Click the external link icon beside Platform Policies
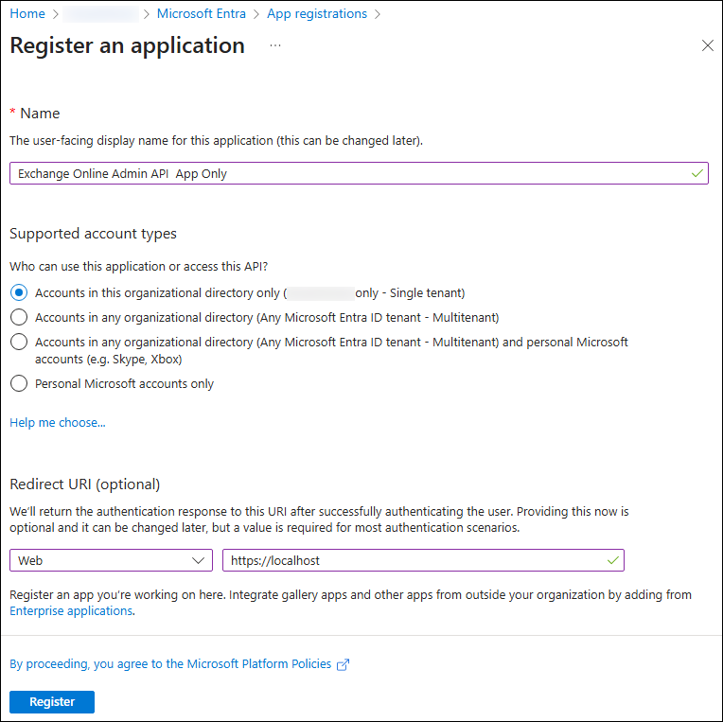This screenshot has width=723, height=722. (344, 664)
